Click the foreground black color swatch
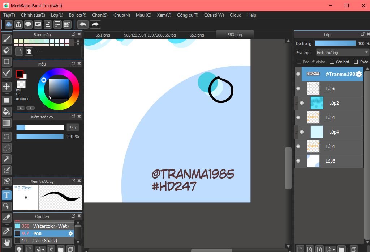Image resolution: width=370 pixels, height=252 pixels. (20, 74)
